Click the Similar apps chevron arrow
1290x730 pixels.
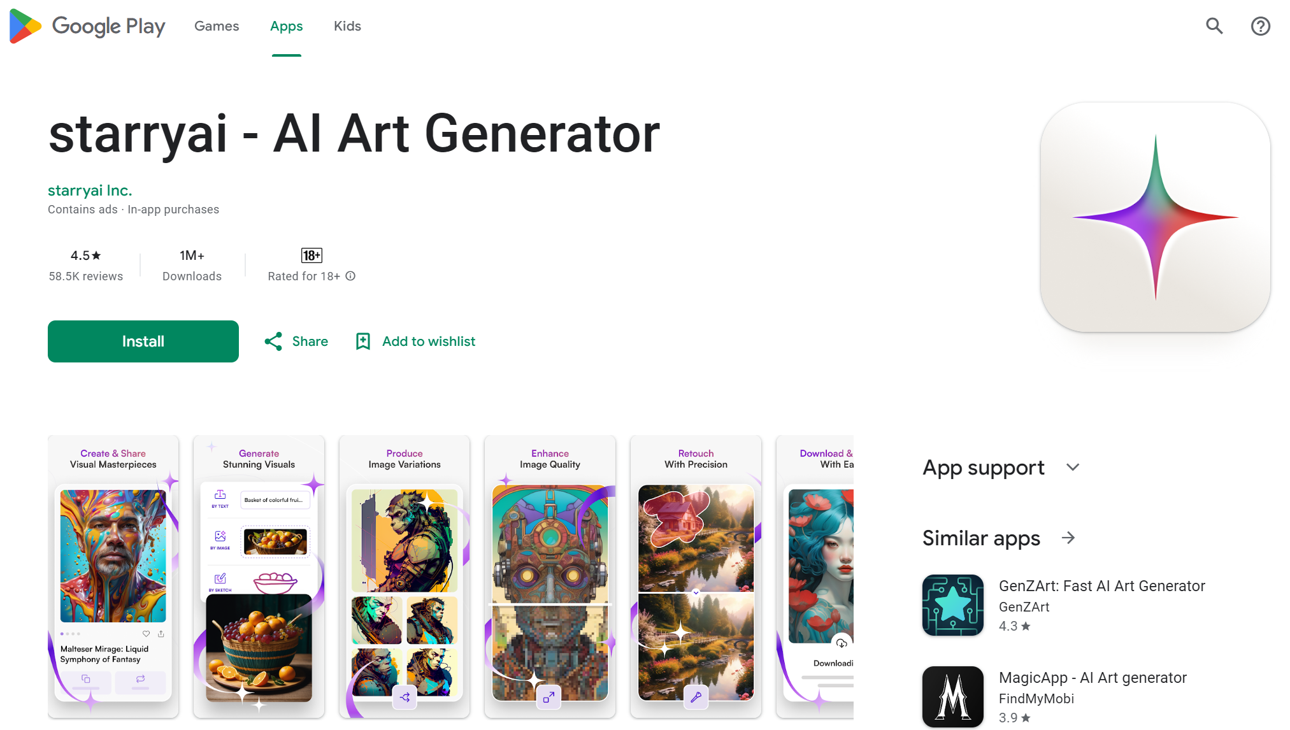coord(1068,538)
